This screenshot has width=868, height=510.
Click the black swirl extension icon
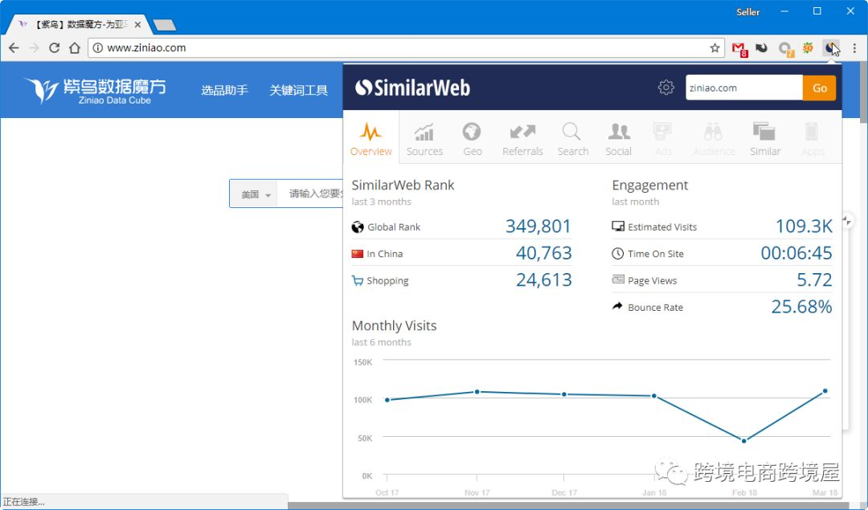click(762, 48)
